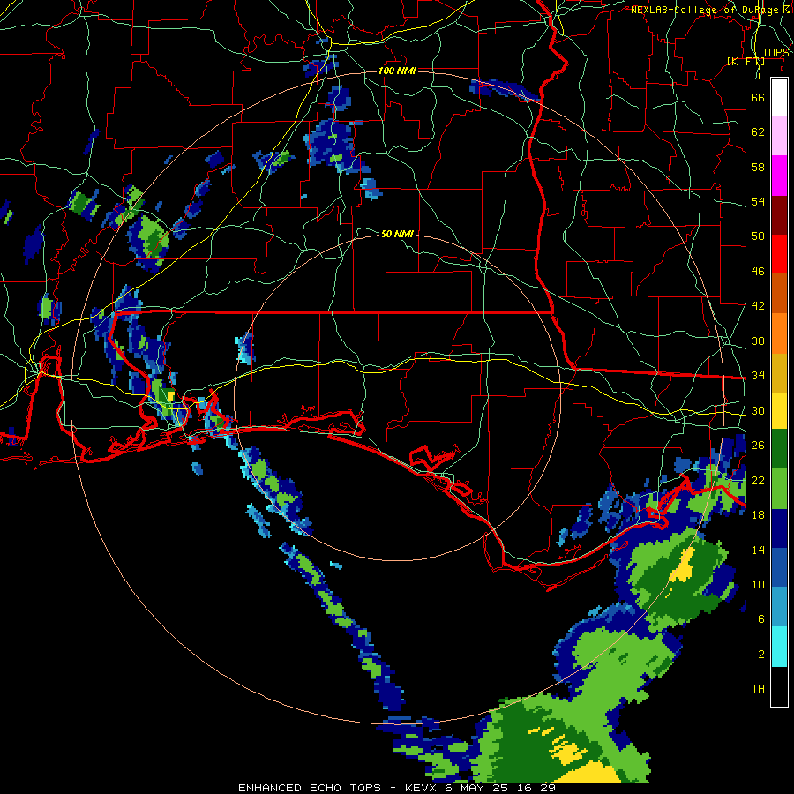794x794 pixels.
Task: Click the '100 NMI' range ring label
Action: [x=397, y=71]
